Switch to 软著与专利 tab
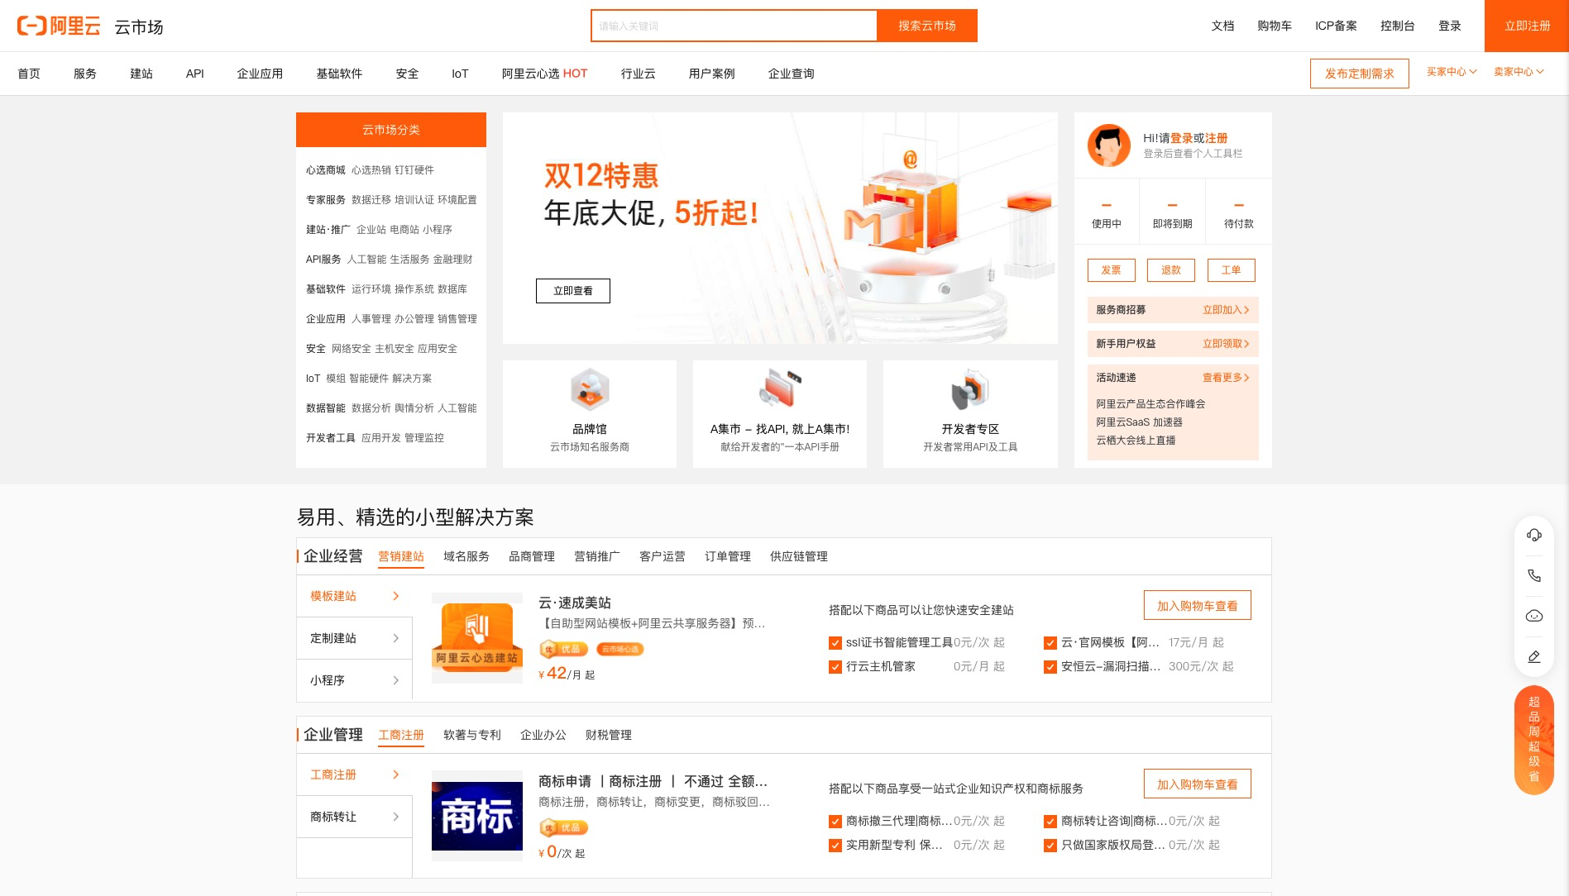This screenshot has width=1569, height=896. pos(472,735)
